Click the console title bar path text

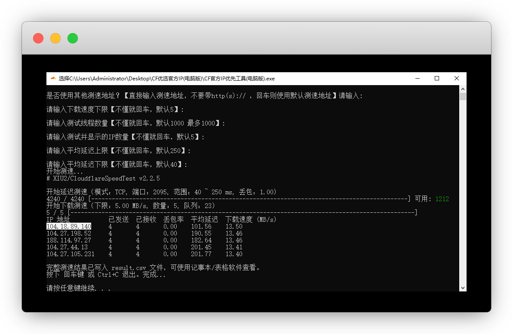coord(166,79)
